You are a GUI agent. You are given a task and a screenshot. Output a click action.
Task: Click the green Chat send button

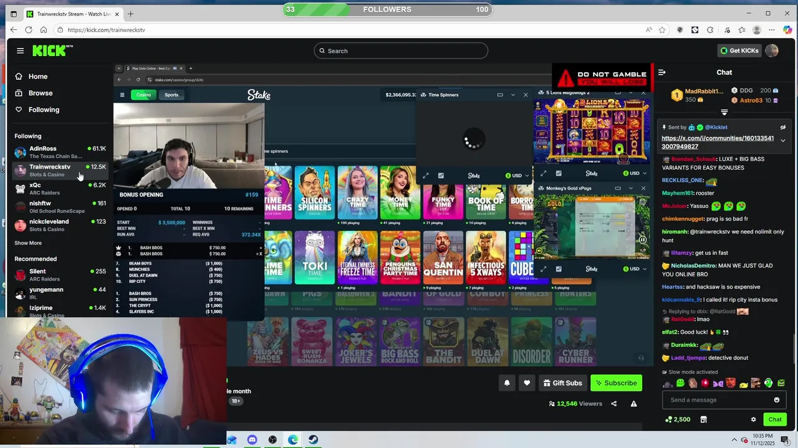click(x=775, y=419)
